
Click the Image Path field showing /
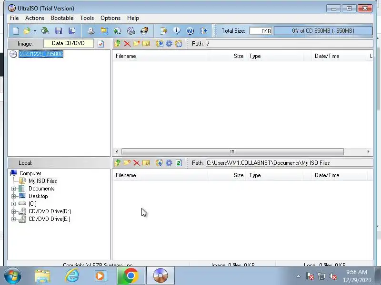[x=289, y=44]
